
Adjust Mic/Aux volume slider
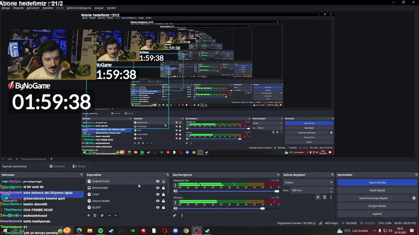click(229, 208)
